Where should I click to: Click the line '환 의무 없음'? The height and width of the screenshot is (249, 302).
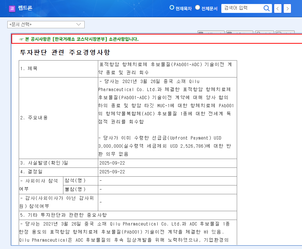tap(113, 154)
